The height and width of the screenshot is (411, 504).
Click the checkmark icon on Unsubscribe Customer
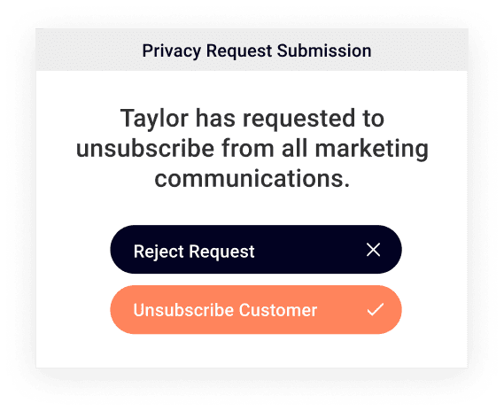pos(375,309)
